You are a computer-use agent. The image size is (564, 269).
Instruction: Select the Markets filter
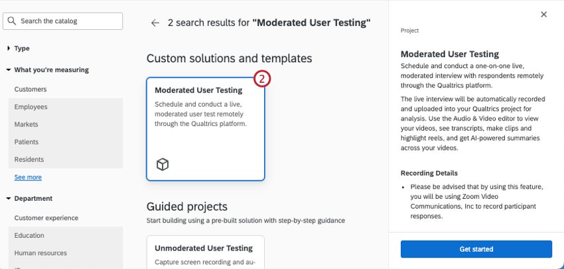27,124
